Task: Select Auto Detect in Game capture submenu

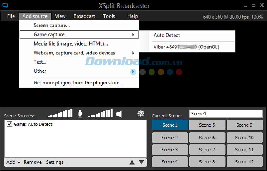Action: point(166,36)
